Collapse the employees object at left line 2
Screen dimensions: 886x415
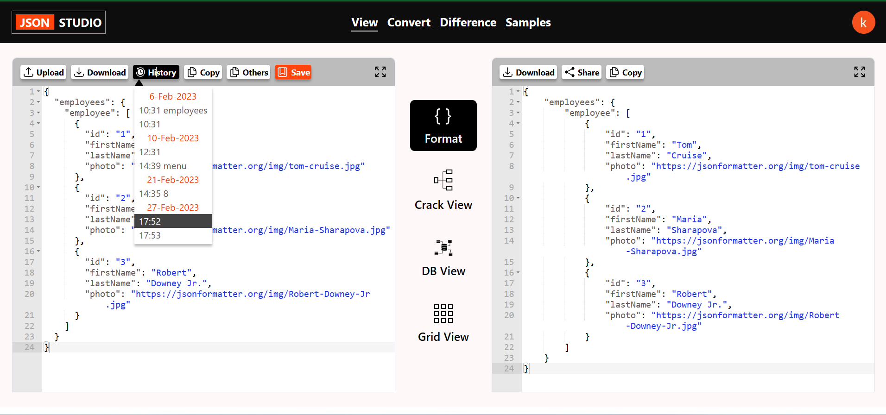[x=38, y=102]
